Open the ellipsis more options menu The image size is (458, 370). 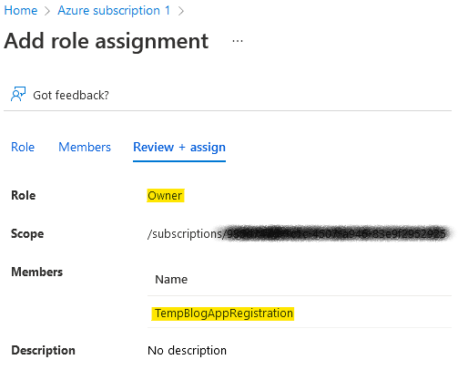238,41
